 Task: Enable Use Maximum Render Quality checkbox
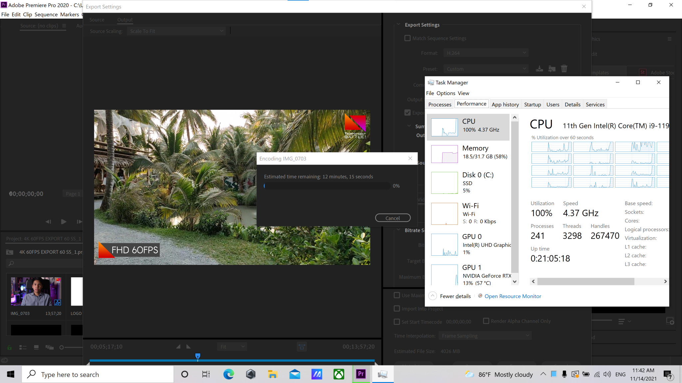pyautogui.click(x=397, y=295)
